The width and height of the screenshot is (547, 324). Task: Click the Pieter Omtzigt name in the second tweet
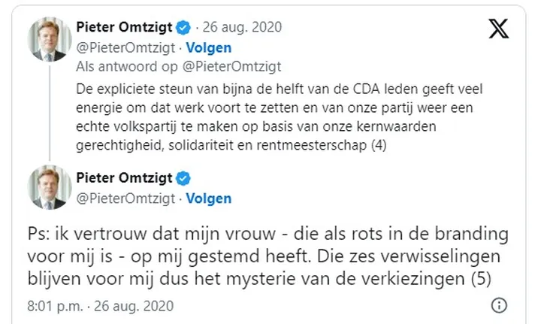coord(124,179)
